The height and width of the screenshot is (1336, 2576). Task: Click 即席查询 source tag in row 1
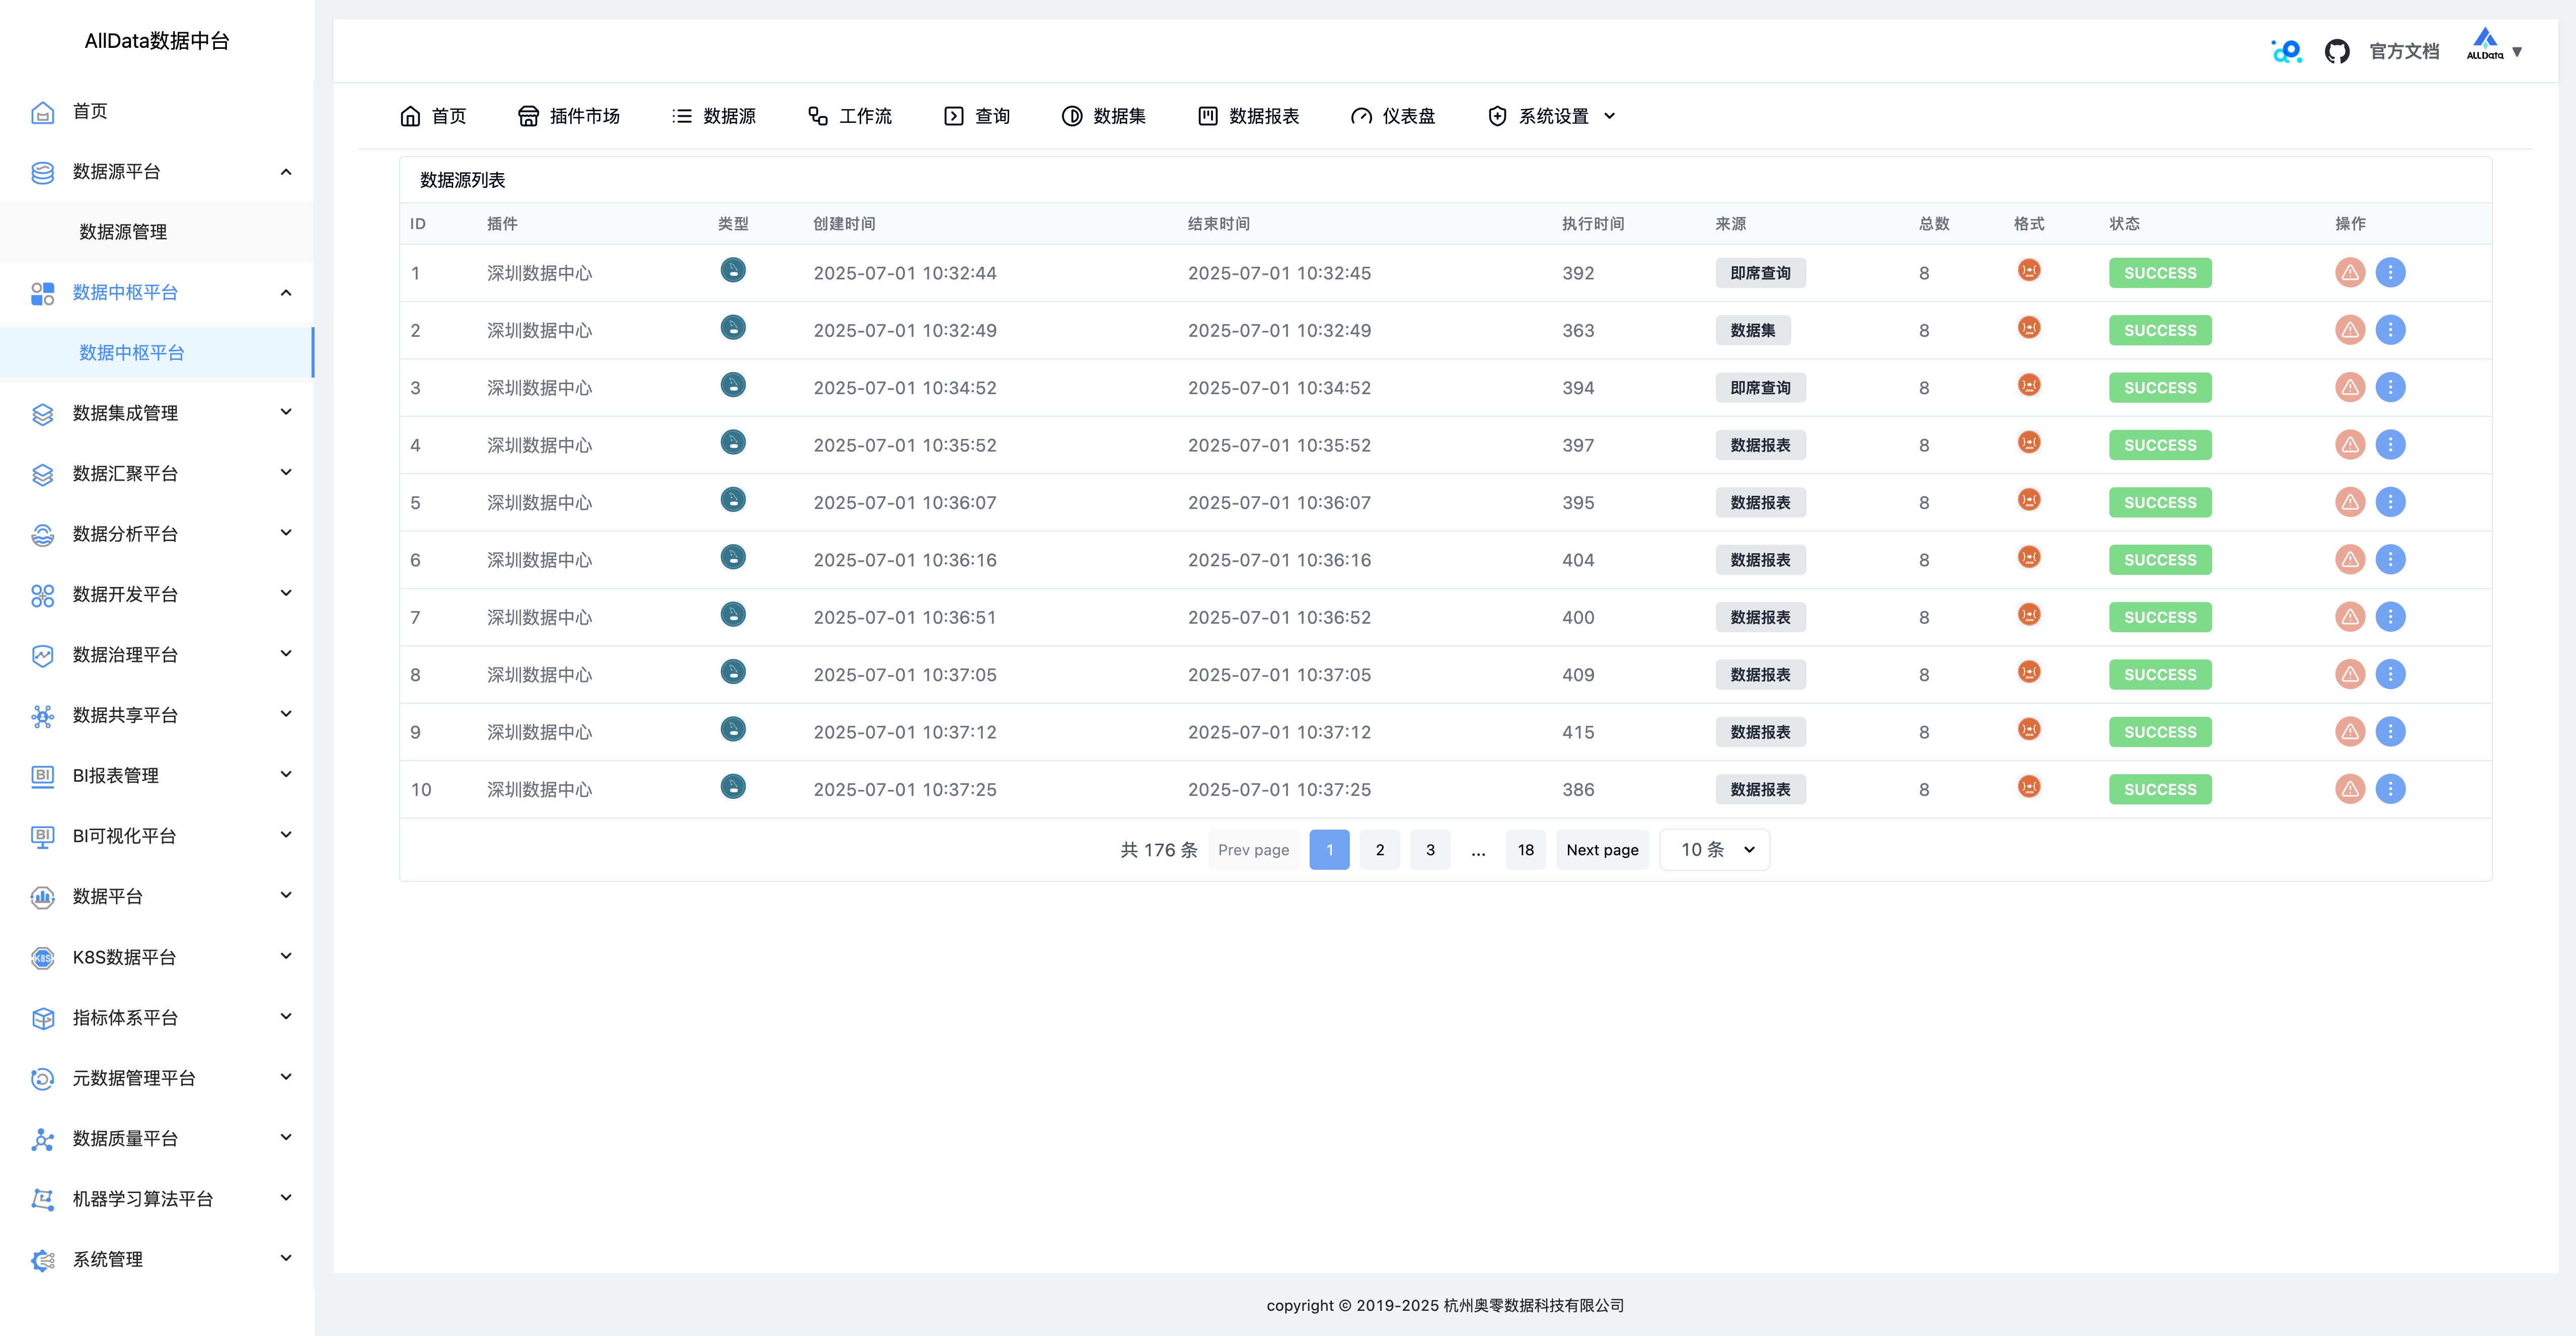[x=1760, y=273]
